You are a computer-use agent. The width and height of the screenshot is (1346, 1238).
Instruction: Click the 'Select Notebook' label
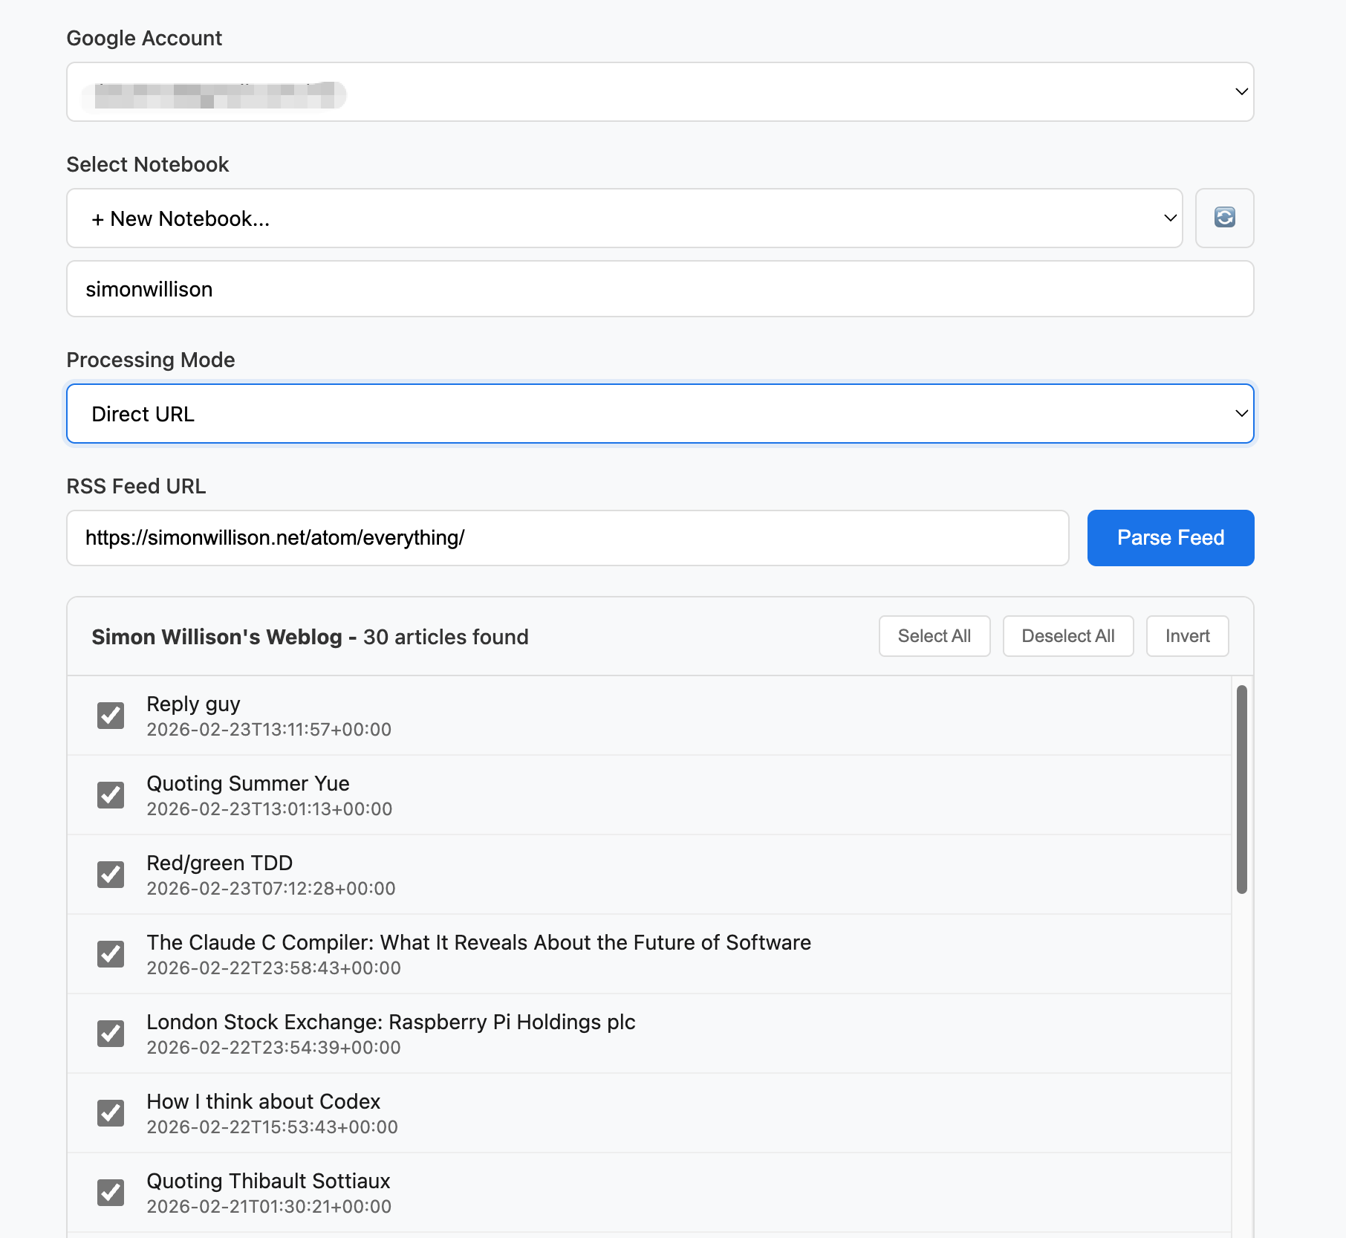(148, 164)
